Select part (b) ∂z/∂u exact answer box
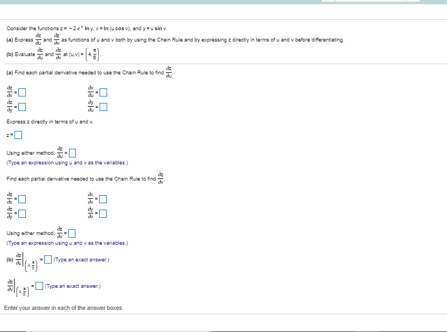 click(x=47, y=260)
